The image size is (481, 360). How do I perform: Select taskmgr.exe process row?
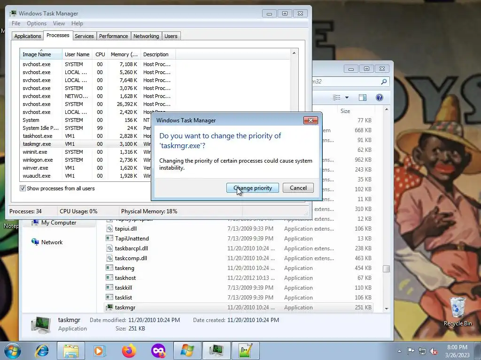[x=85, y=144]
